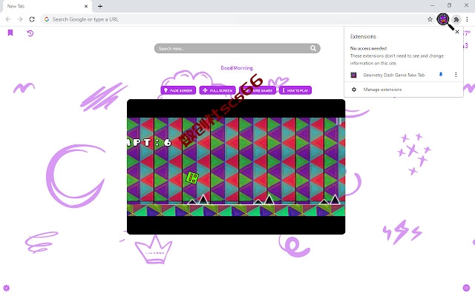Open more options for Geometry Dash extension
Image resolution: width=475 pixels, height=296 pixels.
[x=456, y=75]
